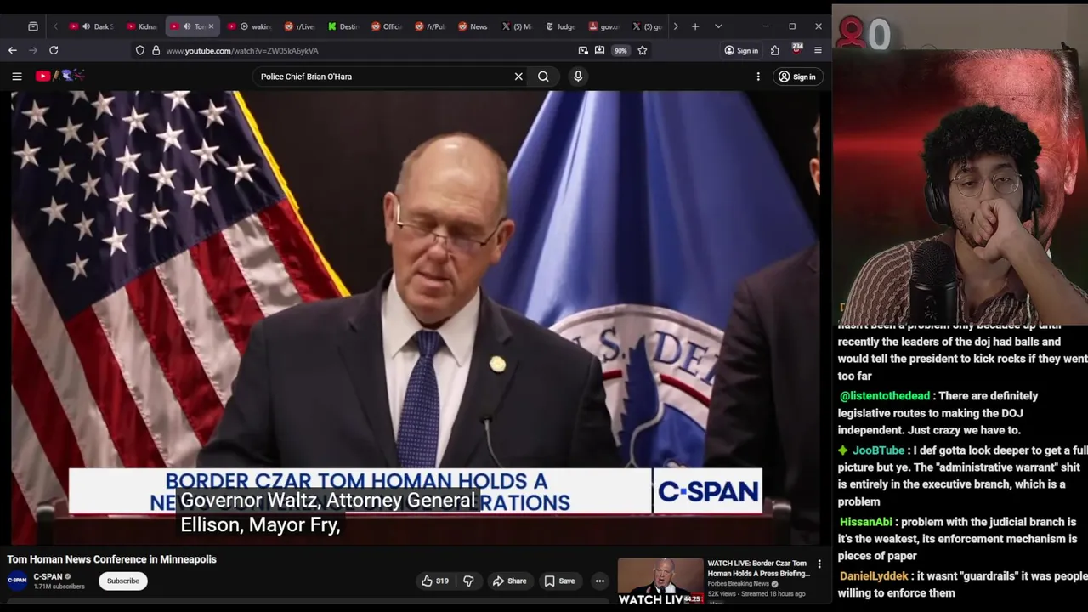
Task: Switch to the r/Live Reddit tab
Action: [299, 26]
